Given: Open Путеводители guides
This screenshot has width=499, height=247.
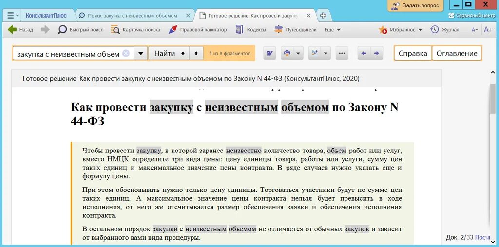Looking at the screenshot, I should pos(295,30).
